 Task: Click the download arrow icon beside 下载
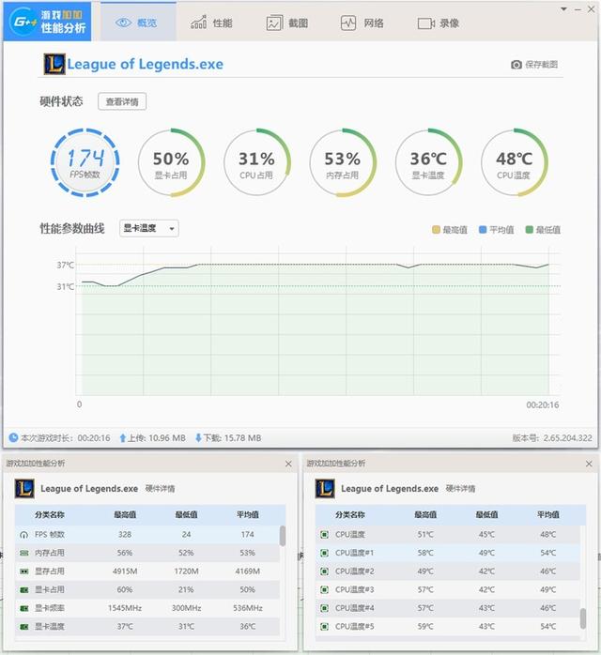pyautogui.click(x=198, y=438)
